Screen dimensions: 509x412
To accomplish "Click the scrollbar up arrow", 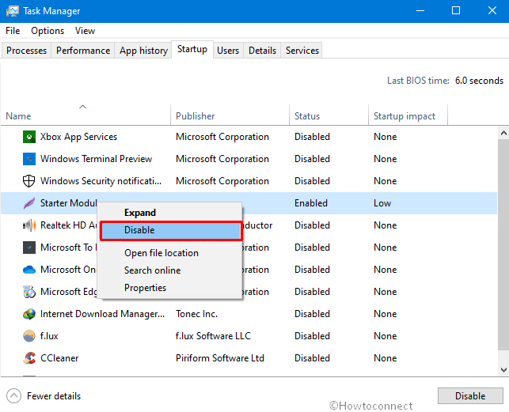I will [503, 133].
